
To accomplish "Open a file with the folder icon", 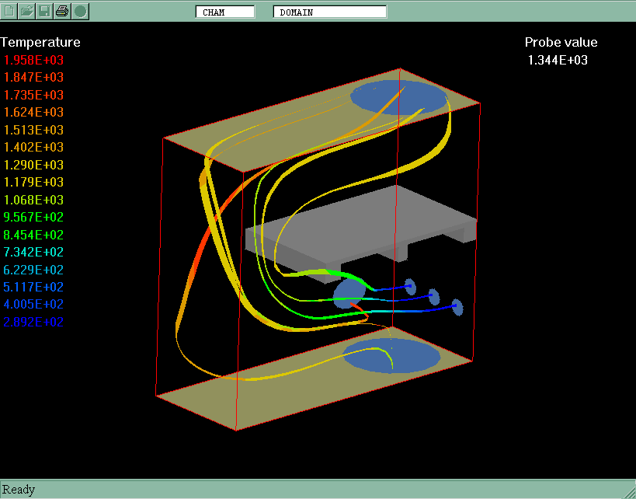I will coord(27,11).
